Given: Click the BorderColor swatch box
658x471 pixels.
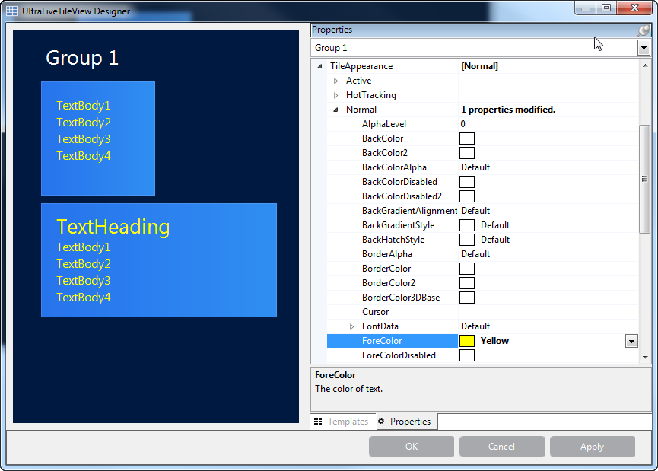Looking at the screenshot, I should [x=467, y=269].
